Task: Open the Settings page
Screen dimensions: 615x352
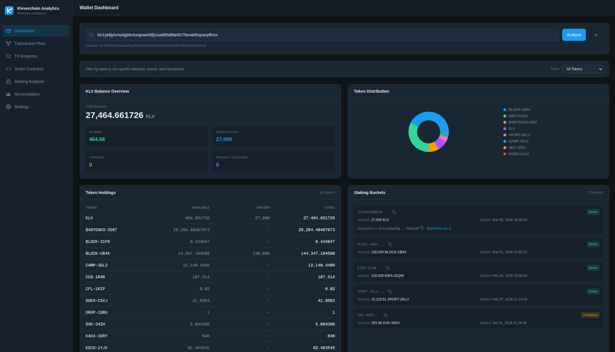Action: [x=21, y=107]
